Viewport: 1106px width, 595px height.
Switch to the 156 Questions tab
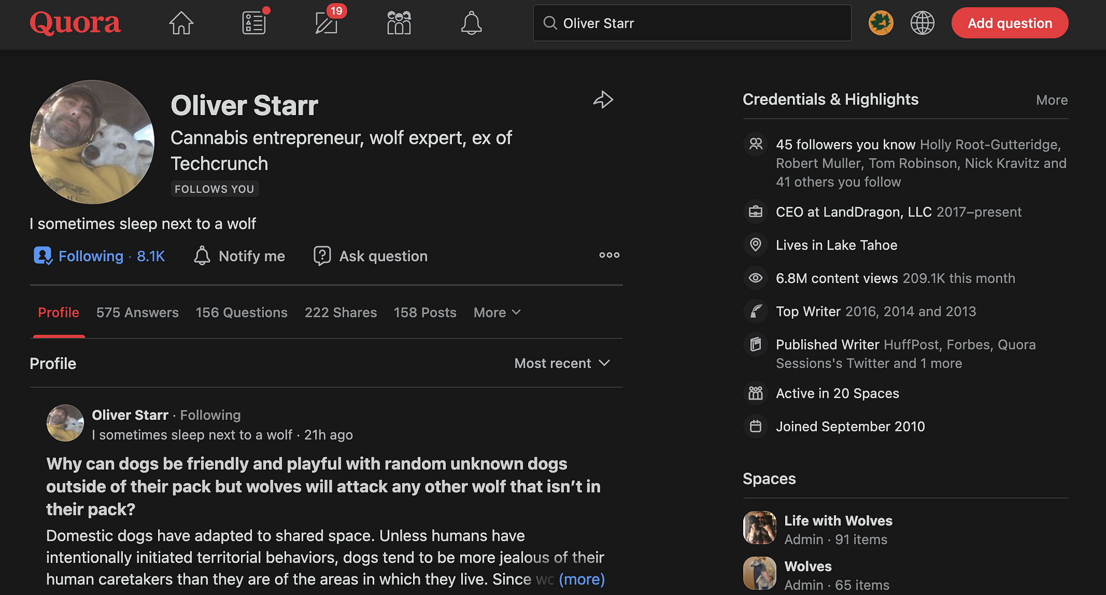(x=242, y=312)
